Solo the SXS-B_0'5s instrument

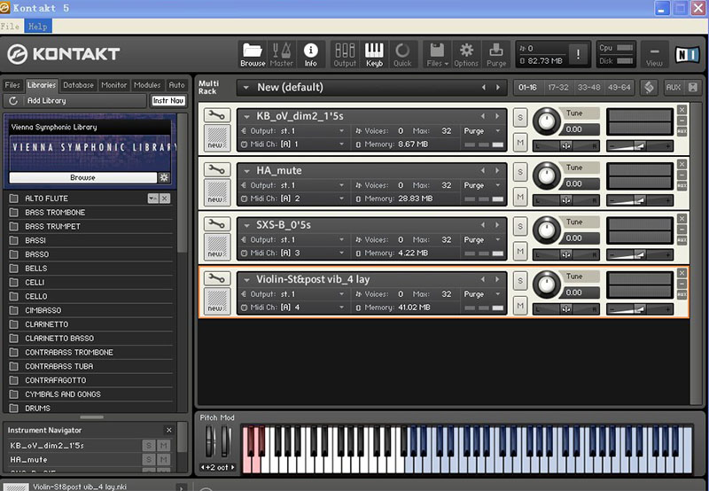point(520,226)
